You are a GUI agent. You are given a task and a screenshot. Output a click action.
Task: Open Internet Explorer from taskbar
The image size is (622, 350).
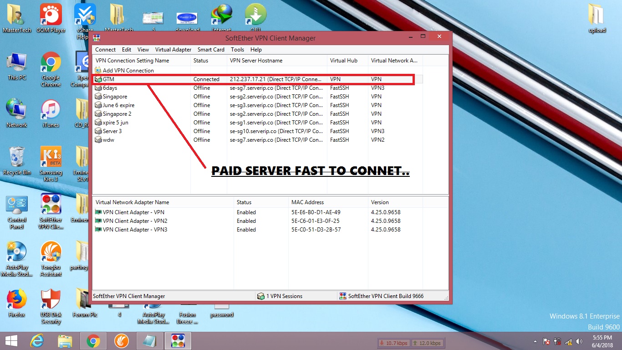pyautogui.click(x=37, y=341)
